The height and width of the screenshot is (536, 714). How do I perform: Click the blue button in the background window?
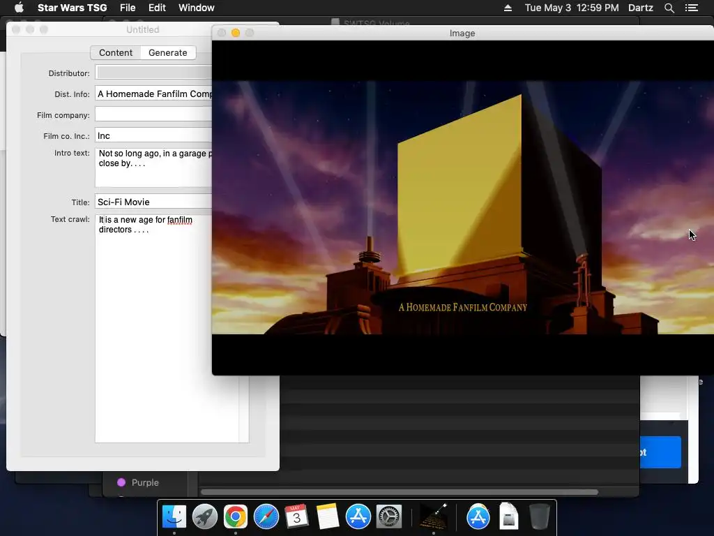pos(661,452)
